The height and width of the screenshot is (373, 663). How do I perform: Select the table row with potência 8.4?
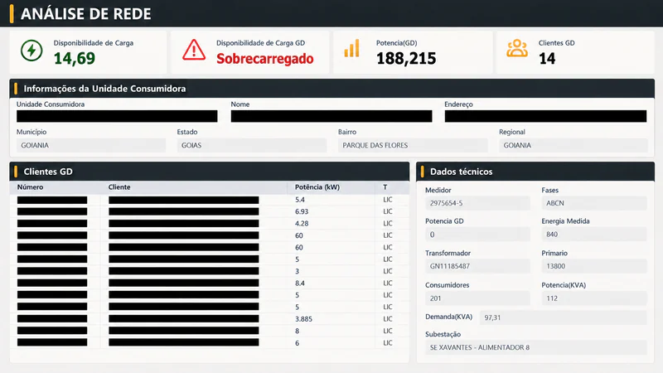pyautogui.click(x=210, y=283)
